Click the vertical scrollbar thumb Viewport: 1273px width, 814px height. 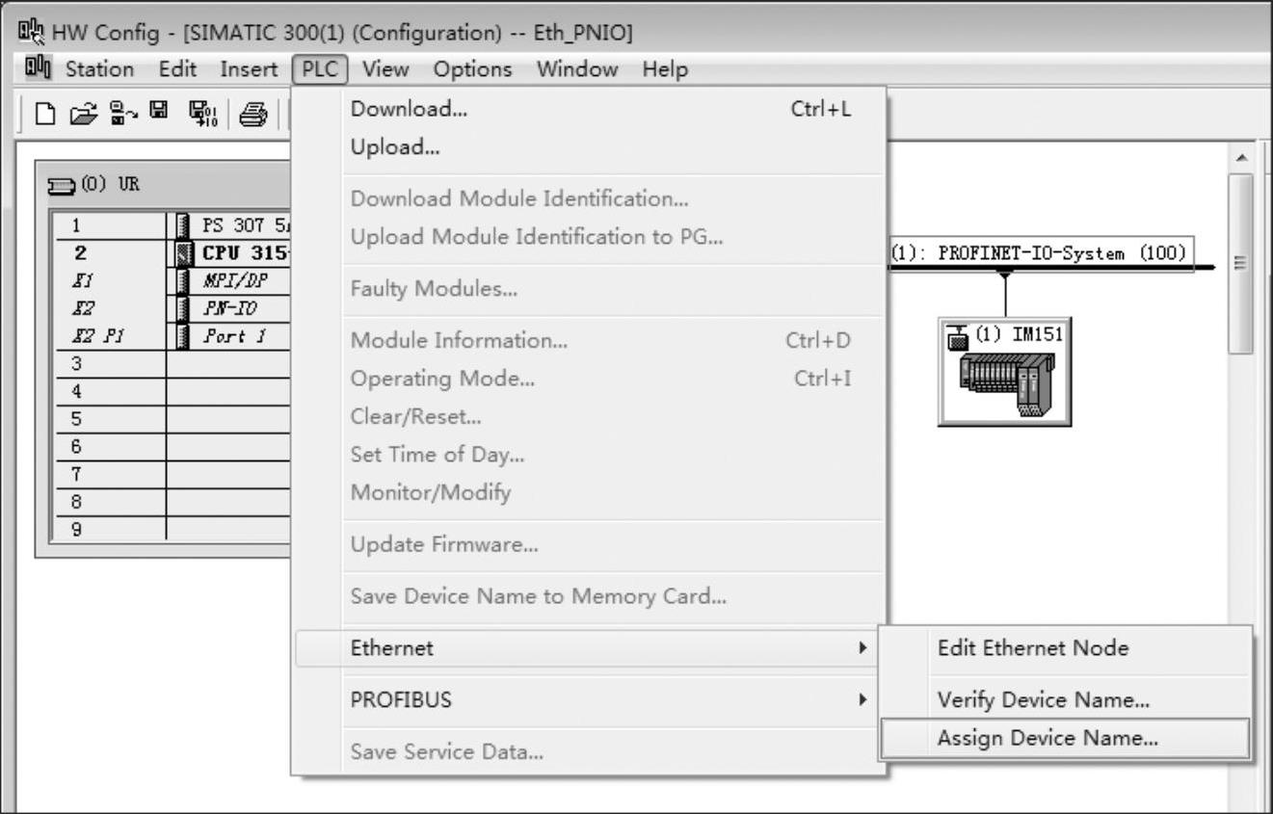(1241, 264)
